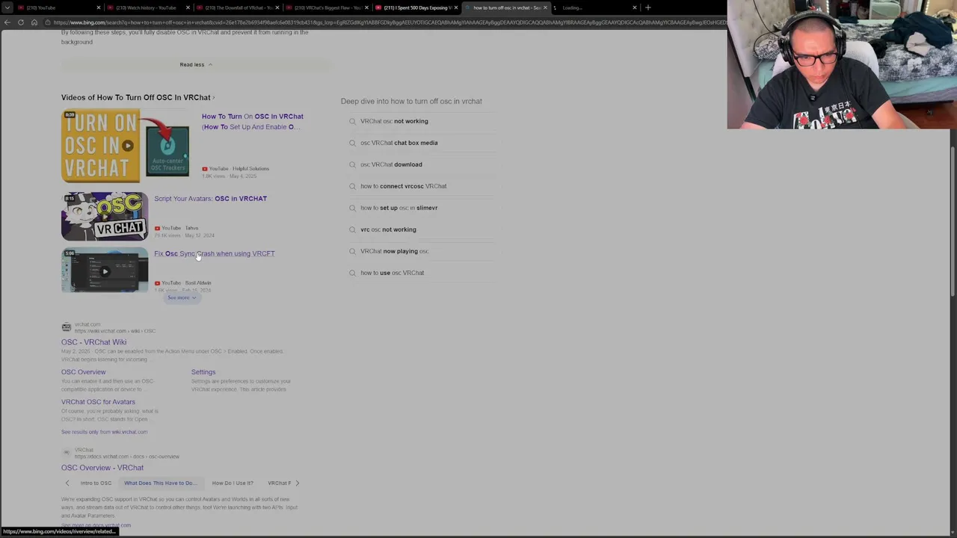Image resolution: width=957 pixels, height=538 pixels.
Task: Open 'VRChat OSC for Avatars' sublink
Action: point(98,402)
